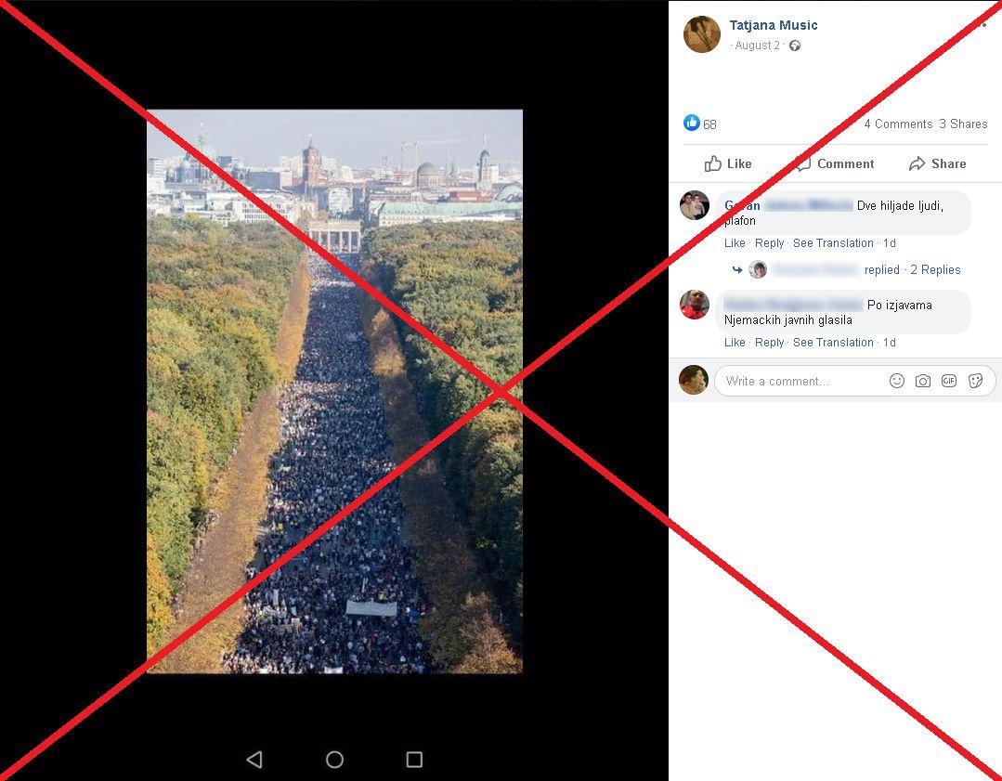
Task: Expand the 2 Replies thread
Action: (935, 269)
